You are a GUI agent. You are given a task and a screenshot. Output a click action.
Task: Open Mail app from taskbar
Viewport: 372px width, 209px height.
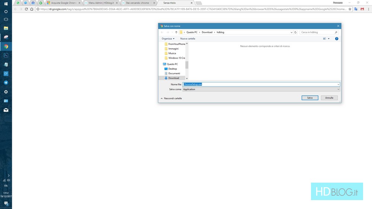6,110
